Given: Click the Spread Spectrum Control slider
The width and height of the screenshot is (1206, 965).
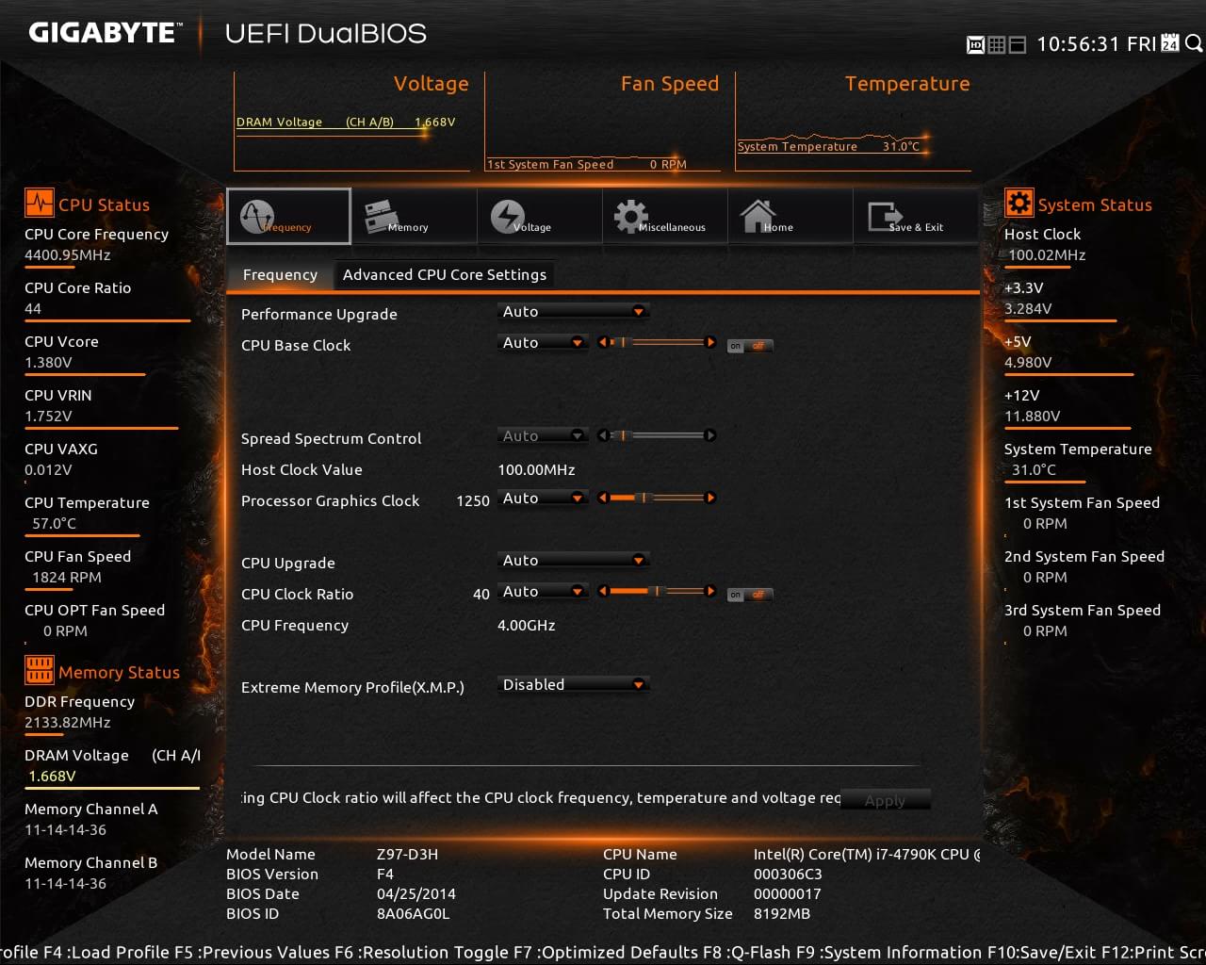Looking at the screenshot, I should [657, 435].
